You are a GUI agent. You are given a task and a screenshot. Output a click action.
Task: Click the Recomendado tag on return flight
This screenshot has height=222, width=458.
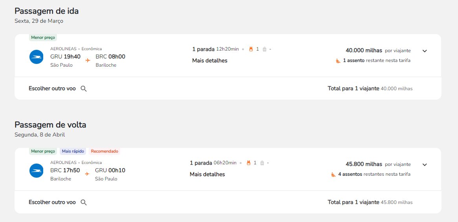104,151
